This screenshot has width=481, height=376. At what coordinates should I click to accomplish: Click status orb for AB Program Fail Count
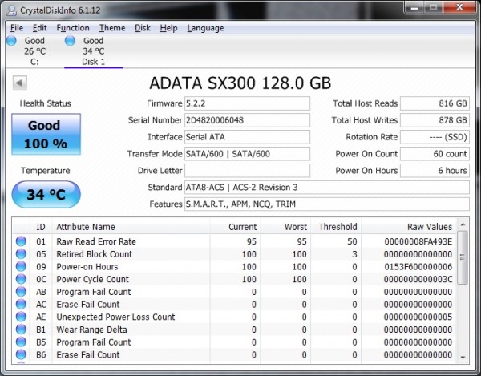click(21, 292)
